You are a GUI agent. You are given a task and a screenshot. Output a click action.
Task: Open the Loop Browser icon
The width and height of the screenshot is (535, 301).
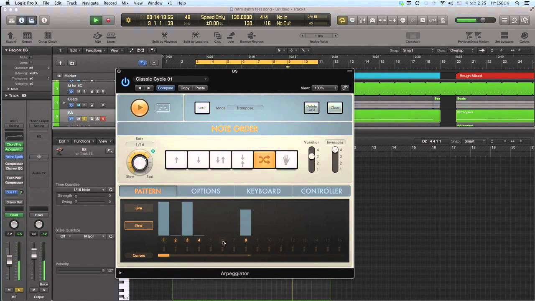pyautogui.click(x=515, y=20)
